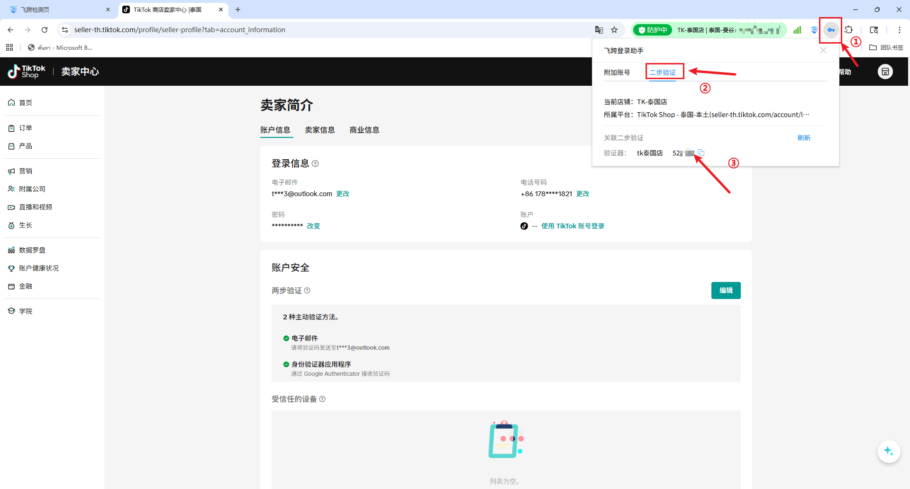The height and width of the screenshot is (489, 910).
Task: Click 刷新 to refresh the verification code
Action: 804,138
